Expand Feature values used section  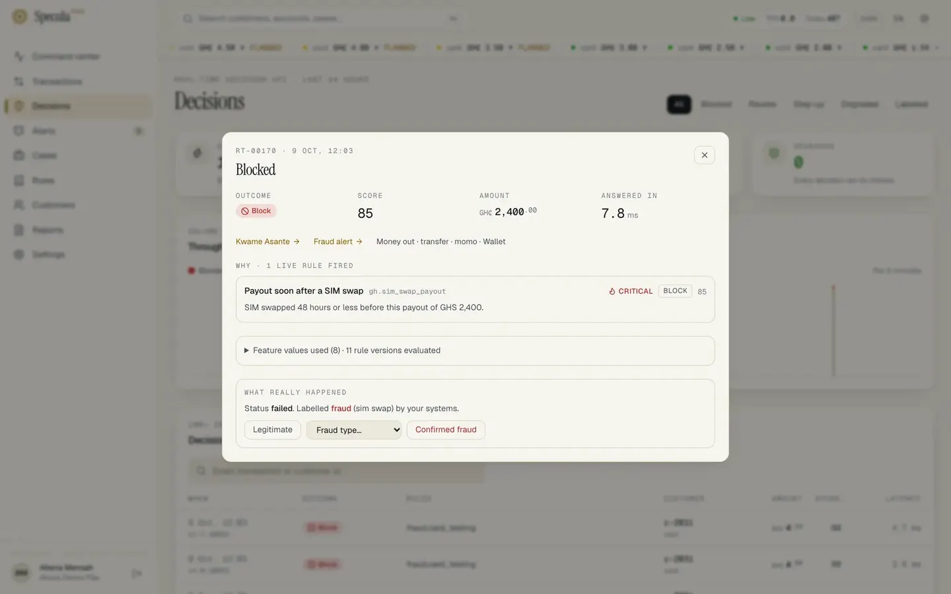[x=475, y=350]
